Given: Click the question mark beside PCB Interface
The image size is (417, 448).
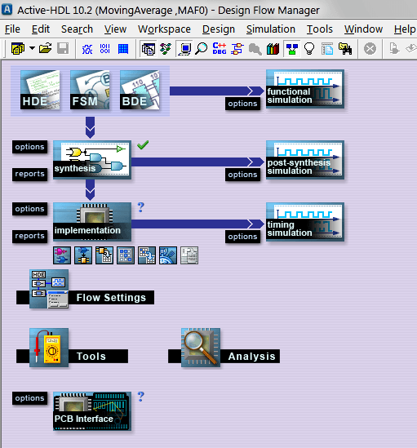Looking at the screenshot, I should coord(141,397).
